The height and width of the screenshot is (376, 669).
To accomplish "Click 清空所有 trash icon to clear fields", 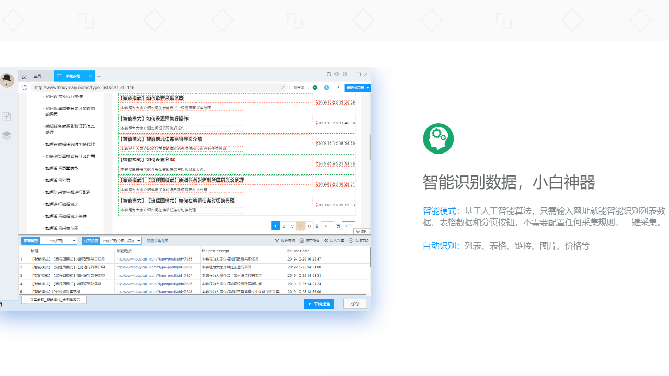I will 302,241.
